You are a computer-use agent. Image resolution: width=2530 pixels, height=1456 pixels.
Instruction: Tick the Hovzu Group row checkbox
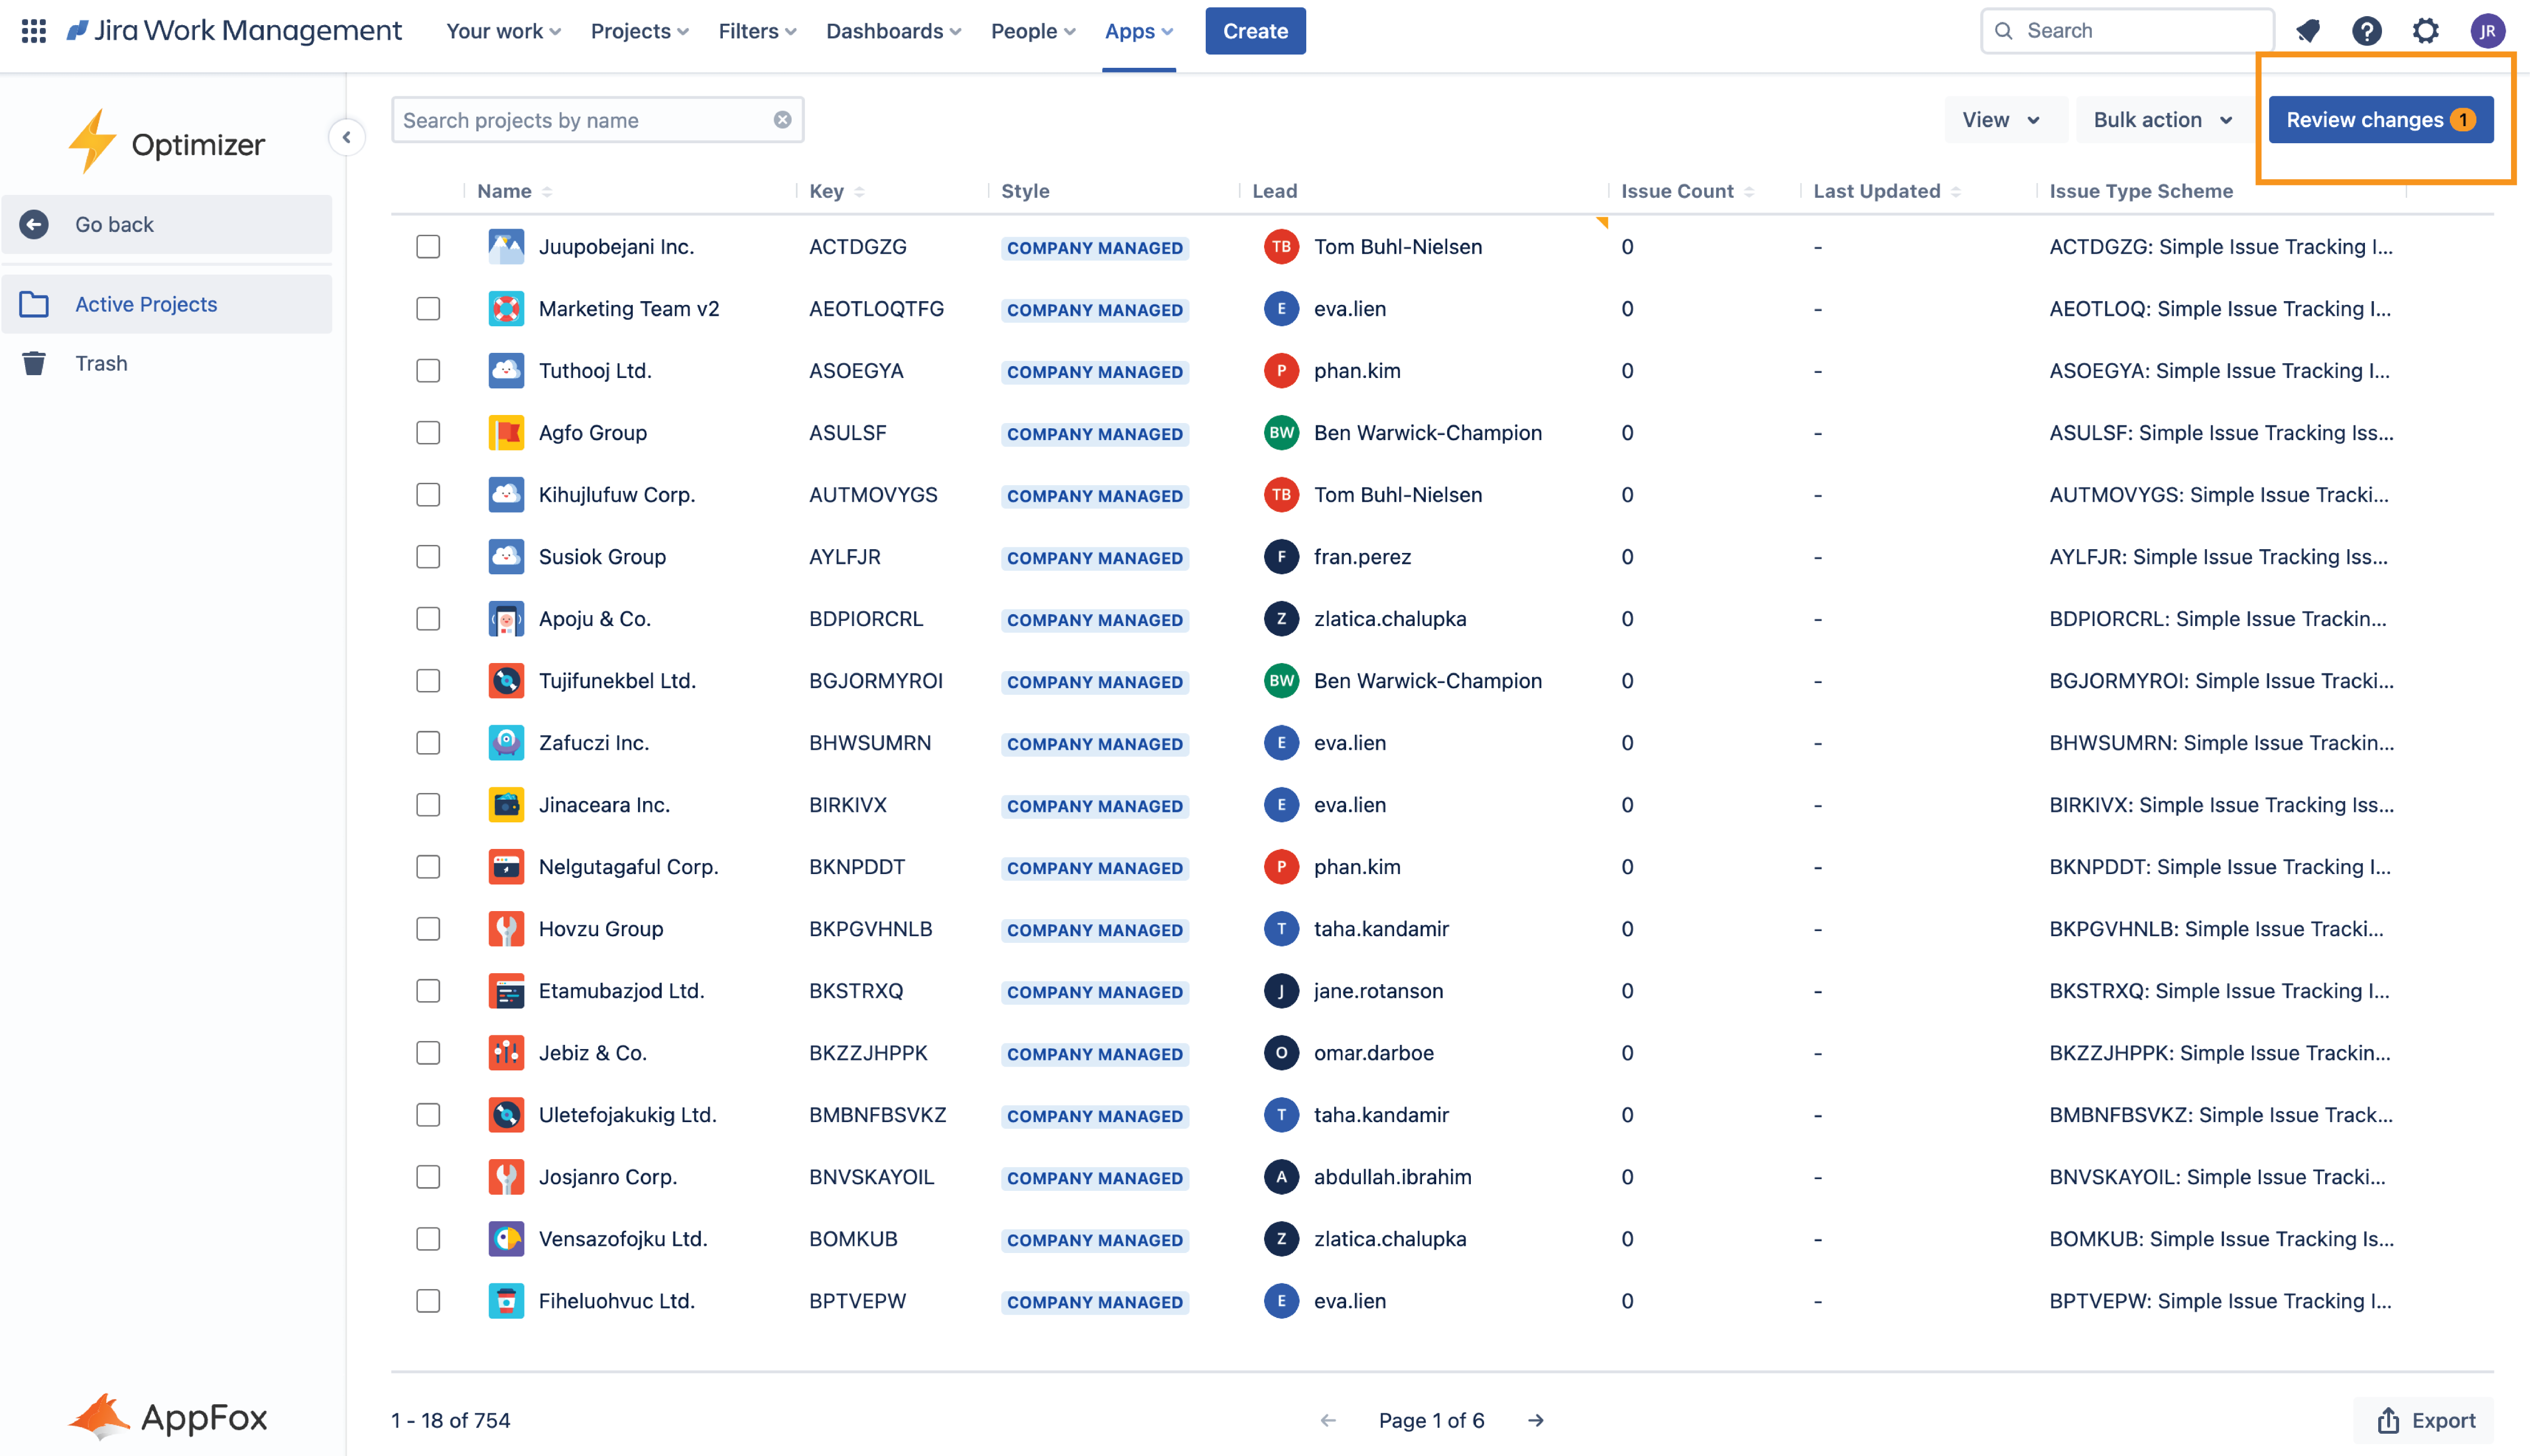point(428,929)
